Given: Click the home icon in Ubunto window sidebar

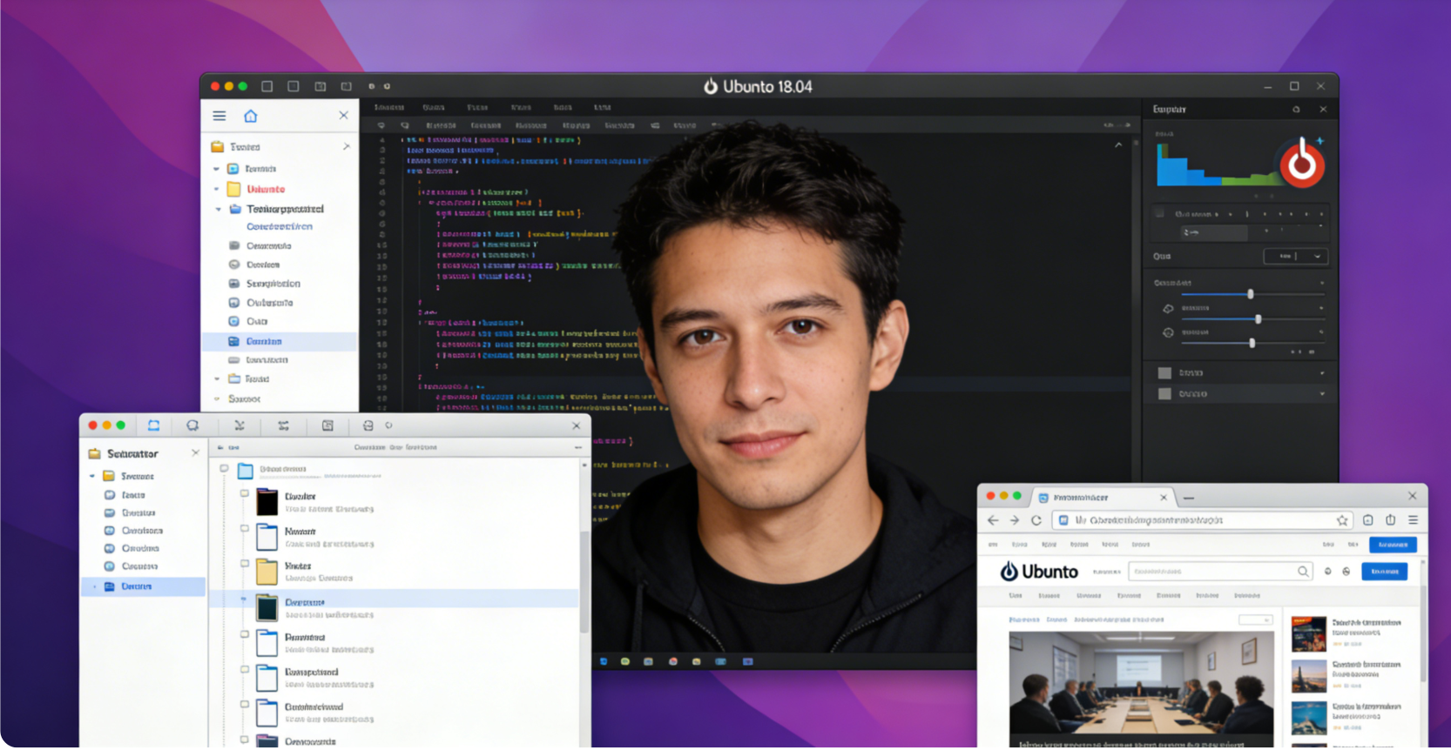Looking at the screenshot, I should coord(251,116).
